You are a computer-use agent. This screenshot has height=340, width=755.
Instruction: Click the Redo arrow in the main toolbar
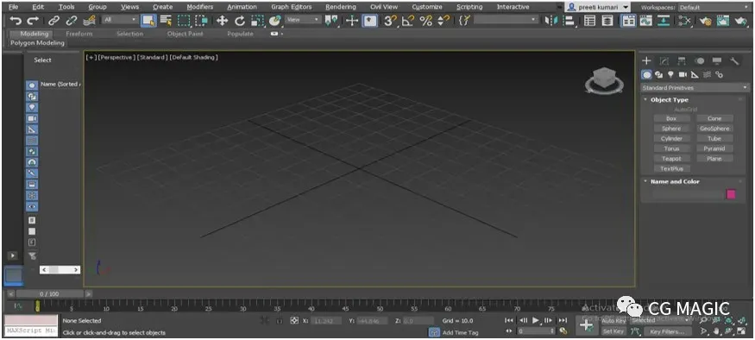(x=33, y=21)
